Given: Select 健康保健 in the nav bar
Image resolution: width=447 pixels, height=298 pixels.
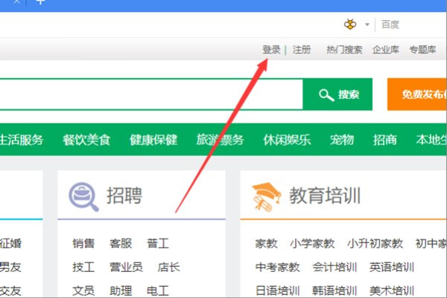Looking at the screenshot, I should click(153, 140).
